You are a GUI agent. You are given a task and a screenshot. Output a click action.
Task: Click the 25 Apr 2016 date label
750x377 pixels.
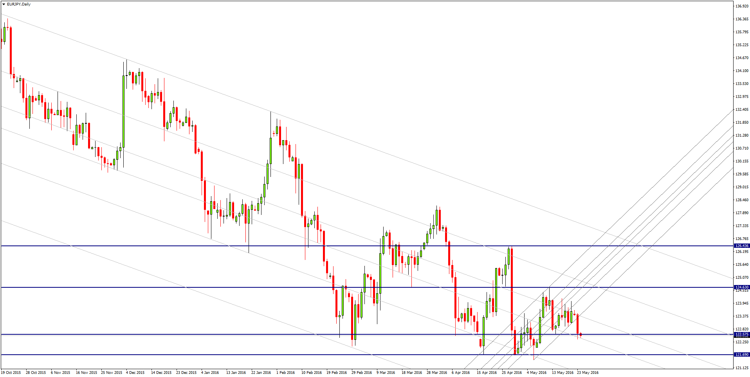click(x=512, y=373)
